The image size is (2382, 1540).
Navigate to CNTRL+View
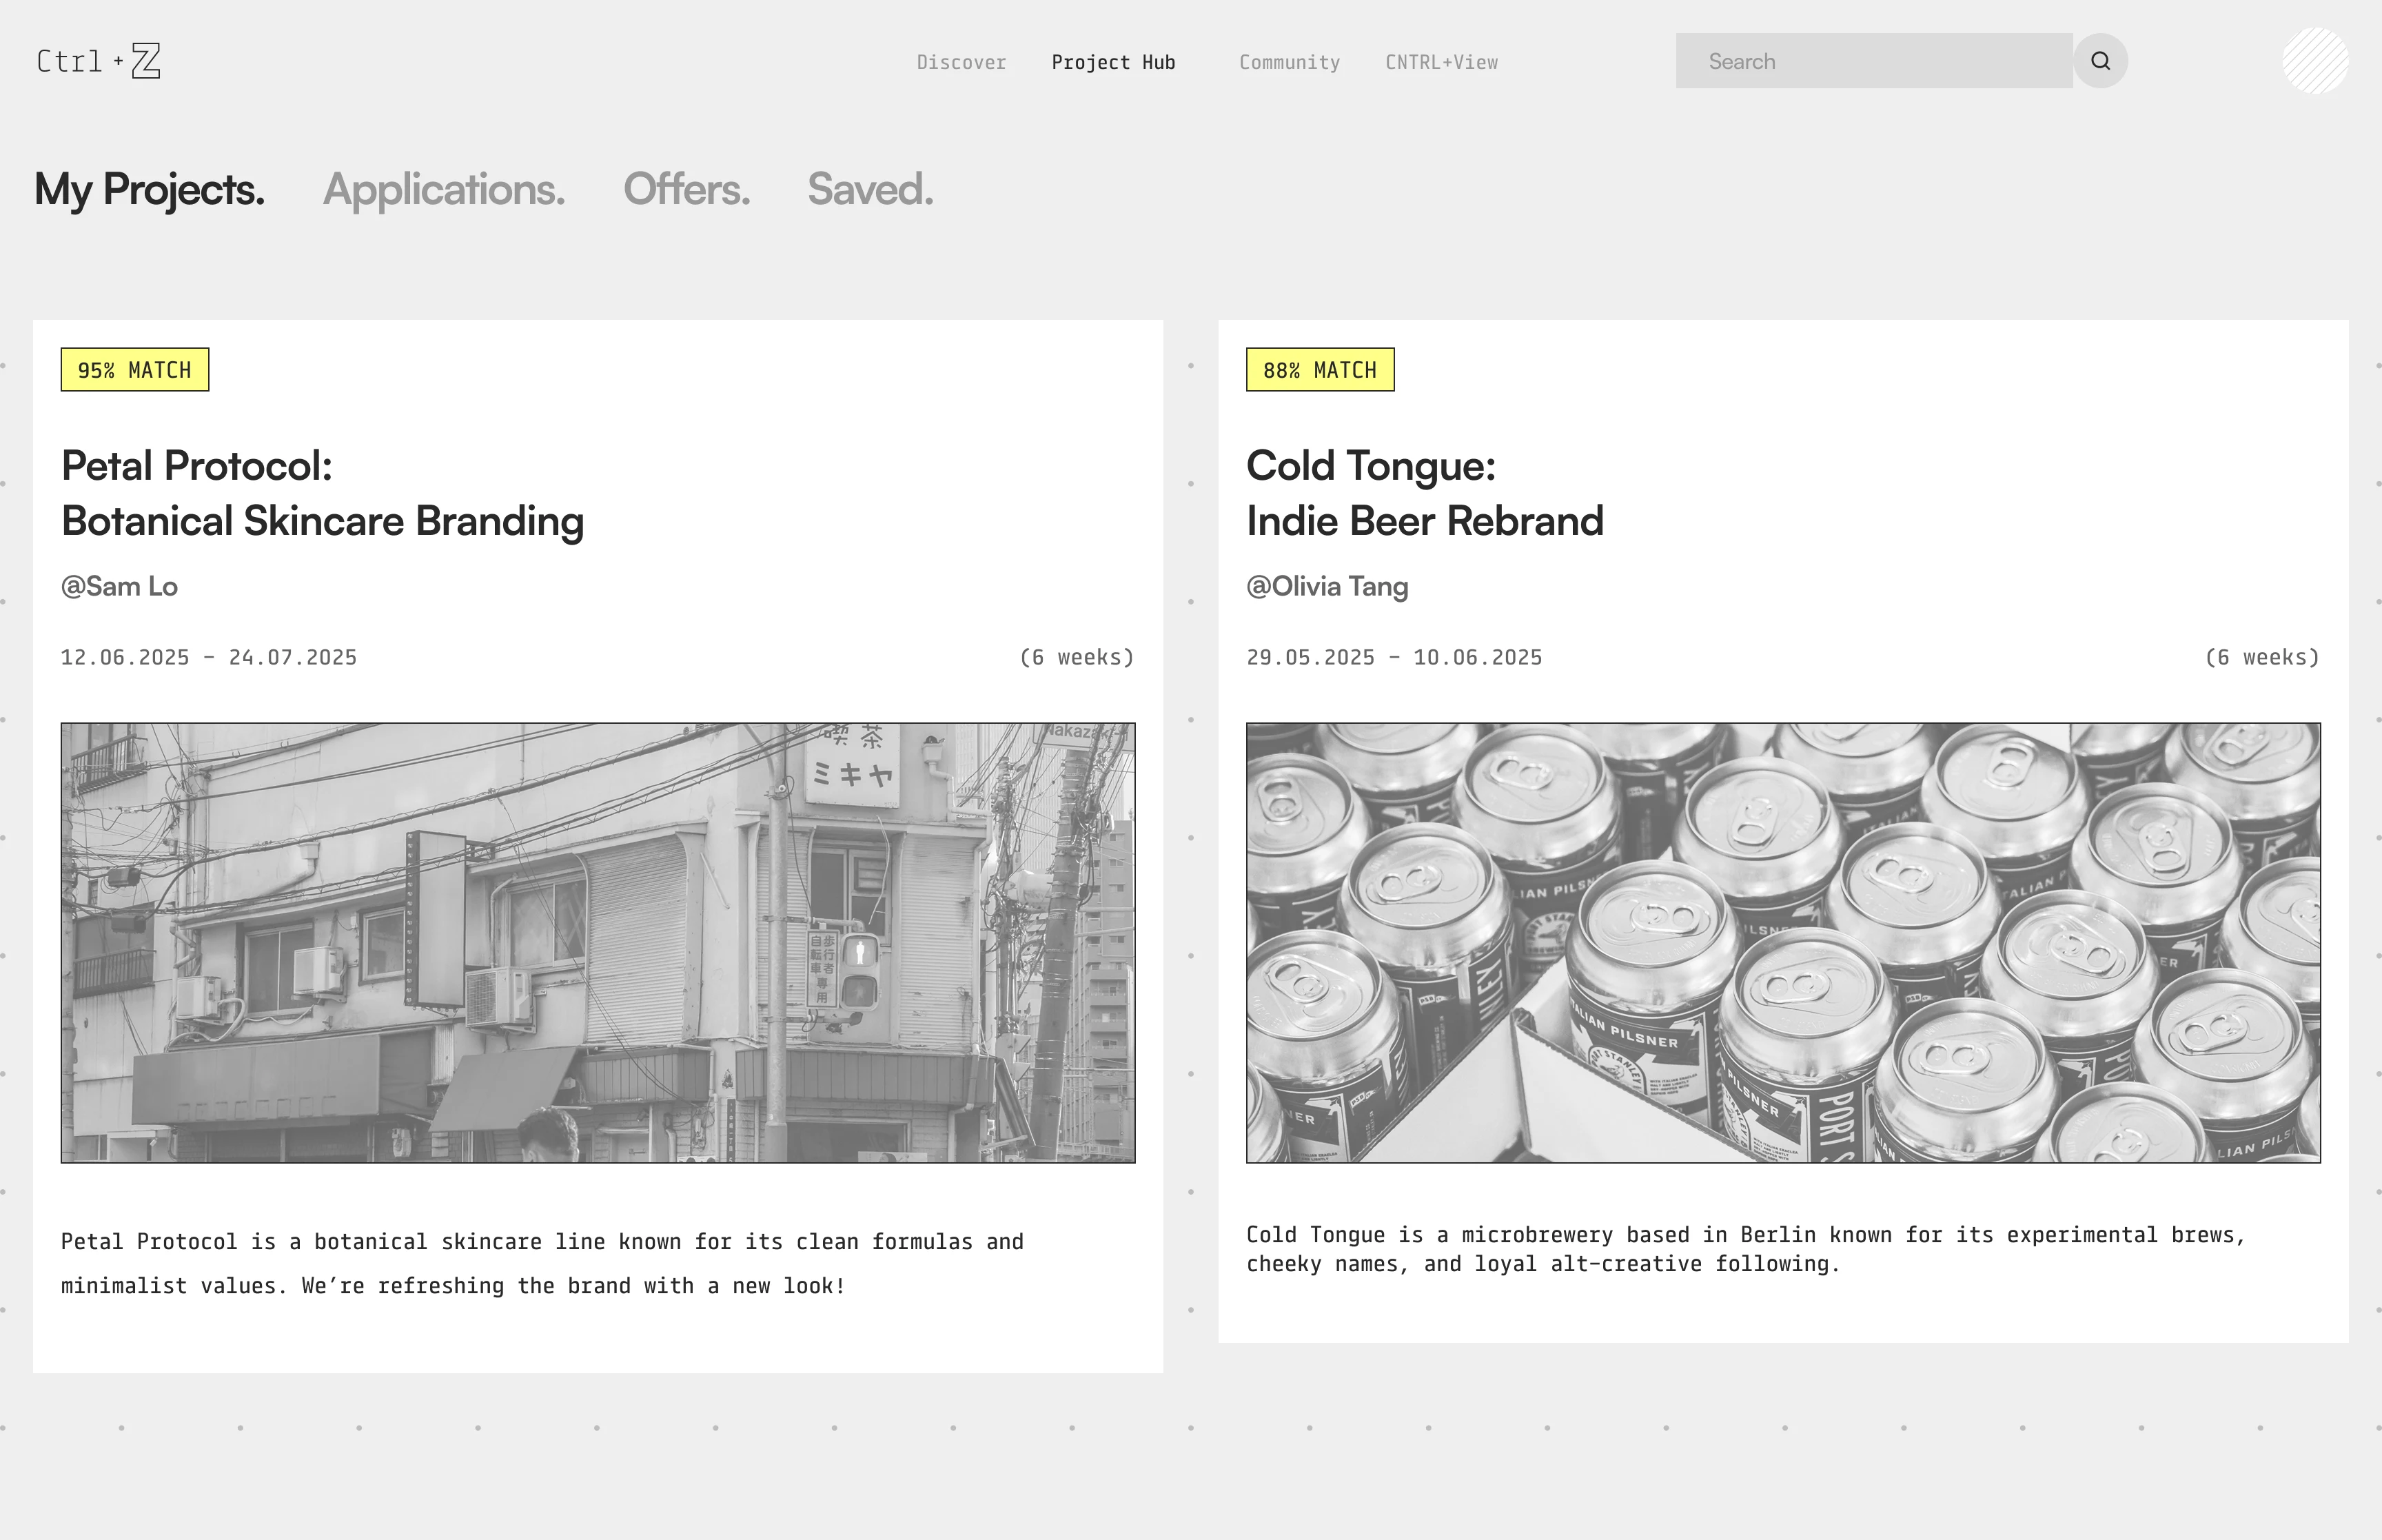tap(1441, 62)
